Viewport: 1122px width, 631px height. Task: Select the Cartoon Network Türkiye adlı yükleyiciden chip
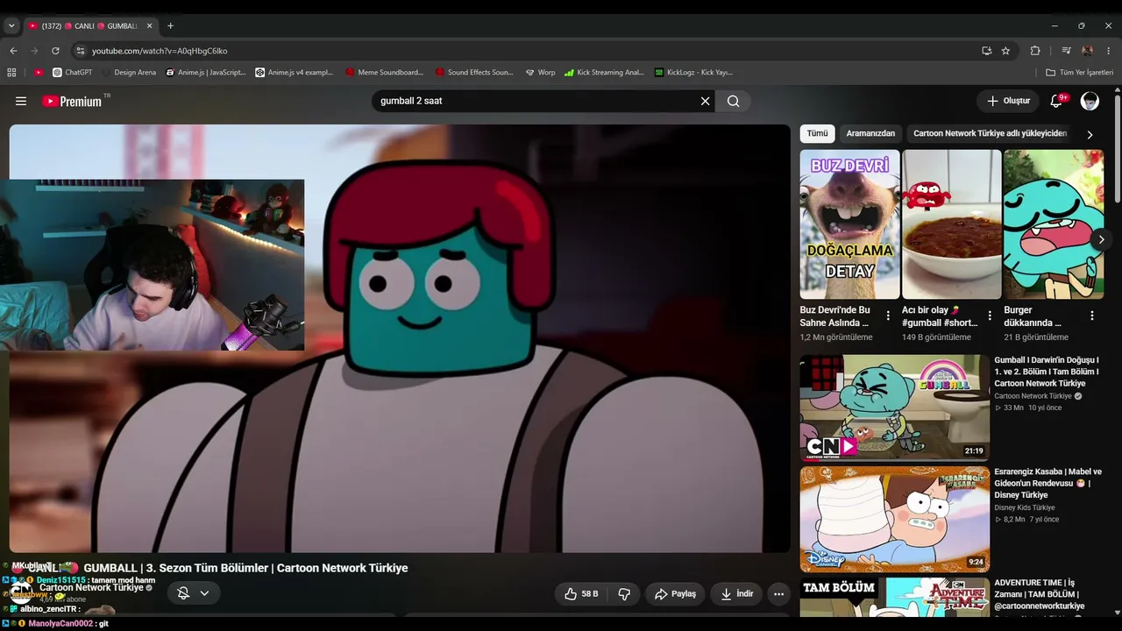pyautogui.click(x=990, y=134)
